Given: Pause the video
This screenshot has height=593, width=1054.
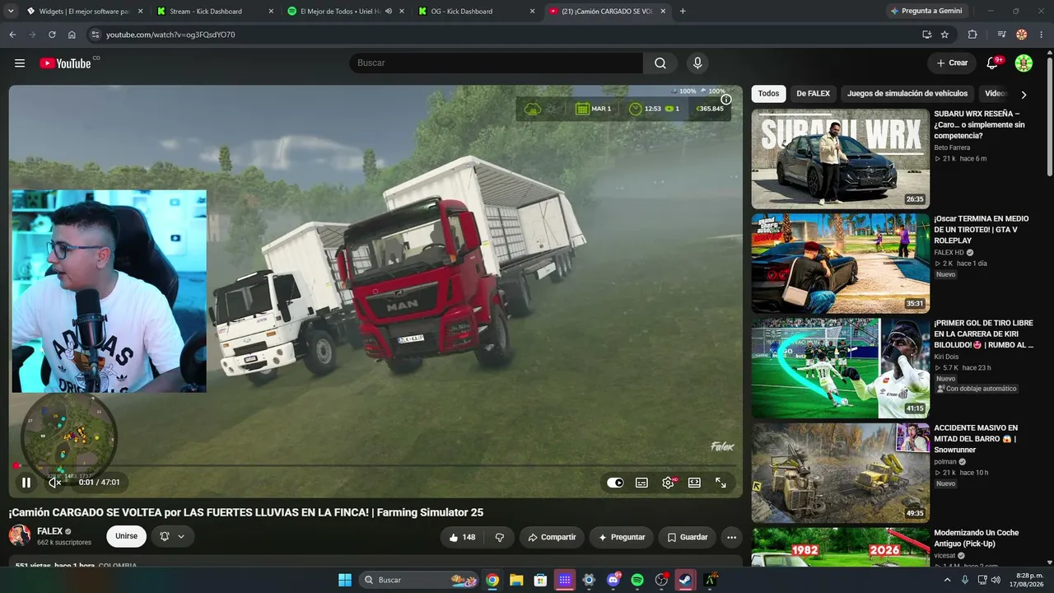Looking at the screenshot, I should pos(26,483).
